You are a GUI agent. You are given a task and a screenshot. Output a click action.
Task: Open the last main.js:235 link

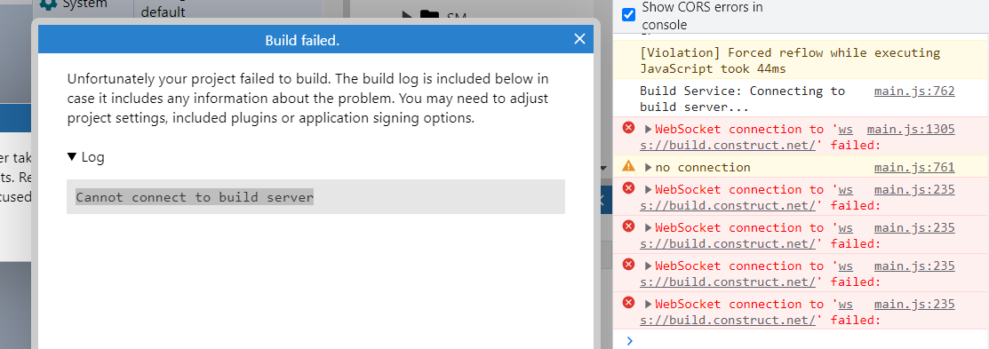(914, 305)
